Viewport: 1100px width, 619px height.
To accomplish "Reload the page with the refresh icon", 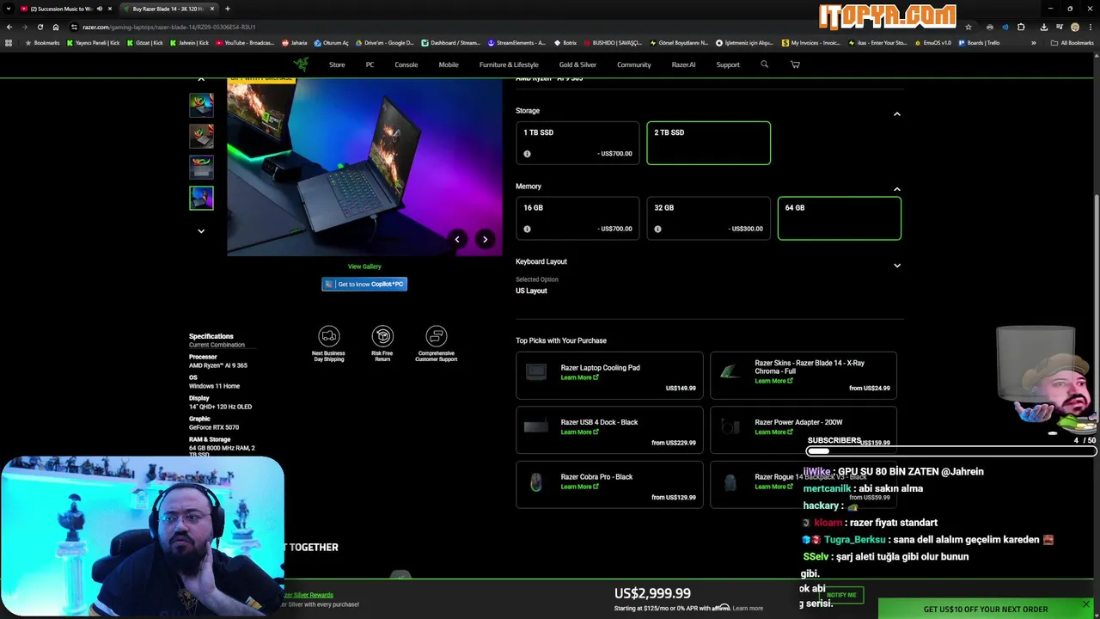I will (x=40, y=27).
